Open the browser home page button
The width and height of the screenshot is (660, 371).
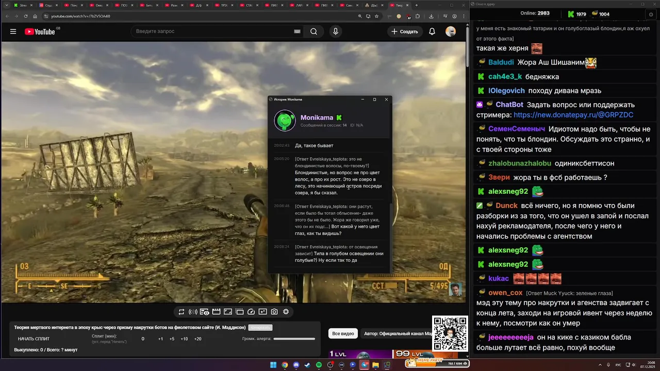pos(35,16)
